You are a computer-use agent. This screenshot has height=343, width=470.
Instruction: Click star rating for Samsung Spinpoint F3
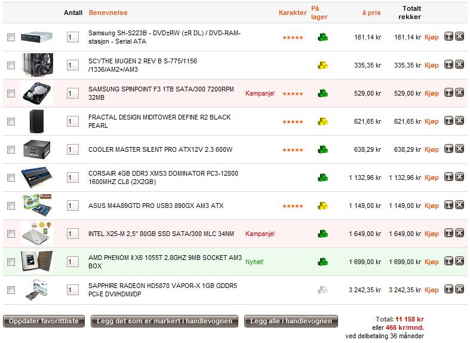click(x=293, y=94)
